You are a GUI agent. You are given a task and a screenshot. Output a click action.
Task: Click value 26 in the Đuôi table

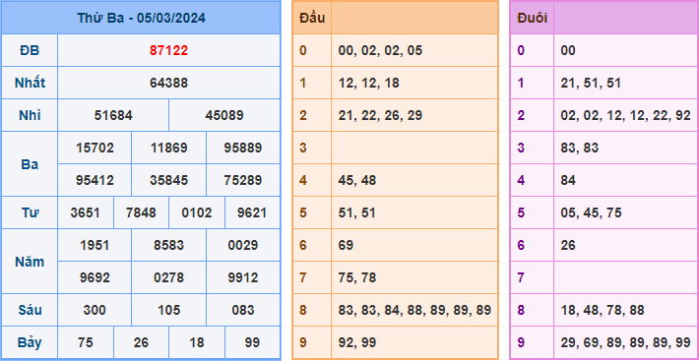(568, 245)
